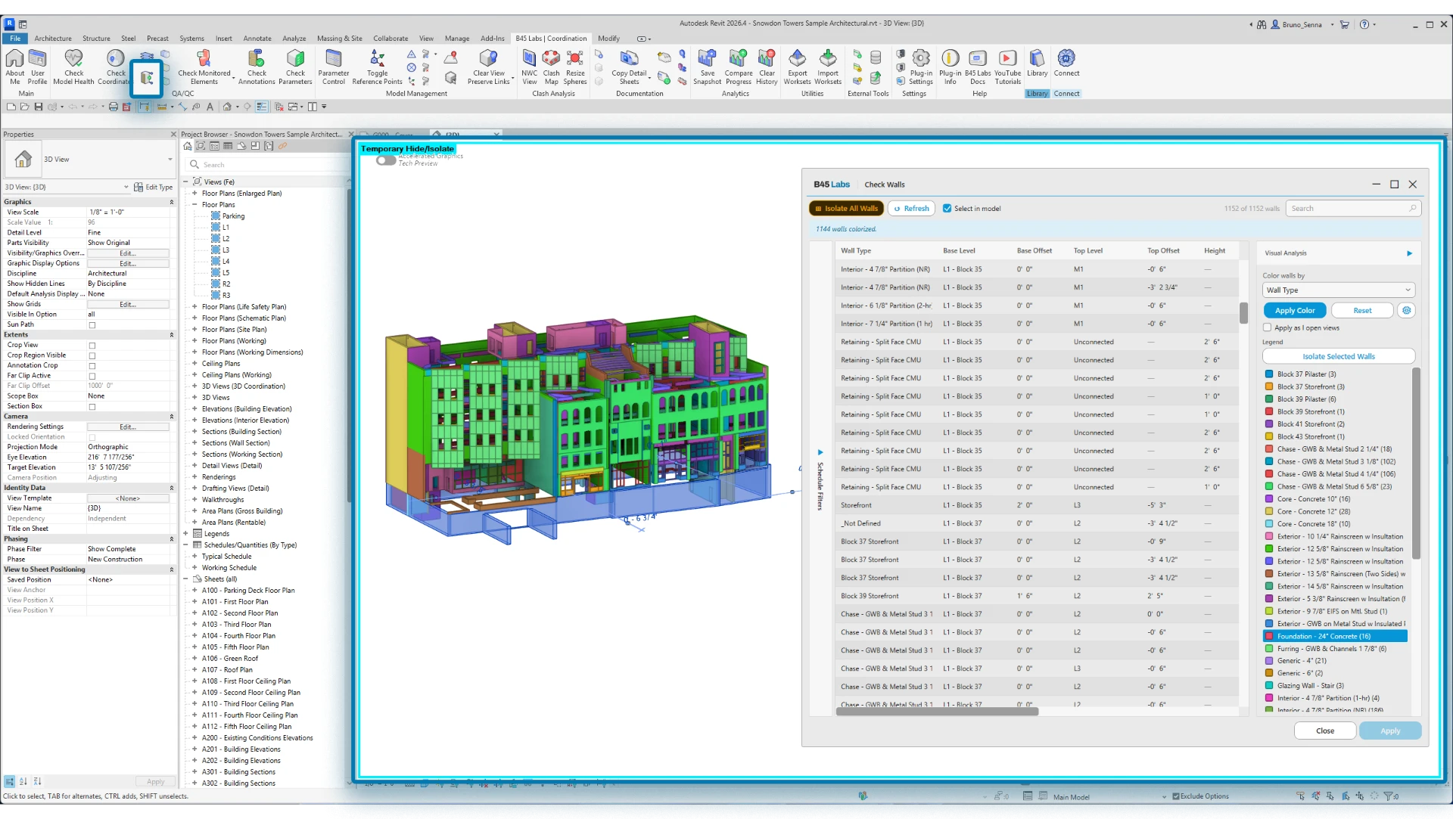Collapse the Floor Plans tree node
Screen dimensions: 1453x819
click(194, 205)
